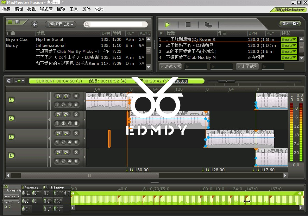Image resolution: width=308 pixels, height=216 pixels.
Task: Click the X button on the third track
Action: (x=76, y=134)
